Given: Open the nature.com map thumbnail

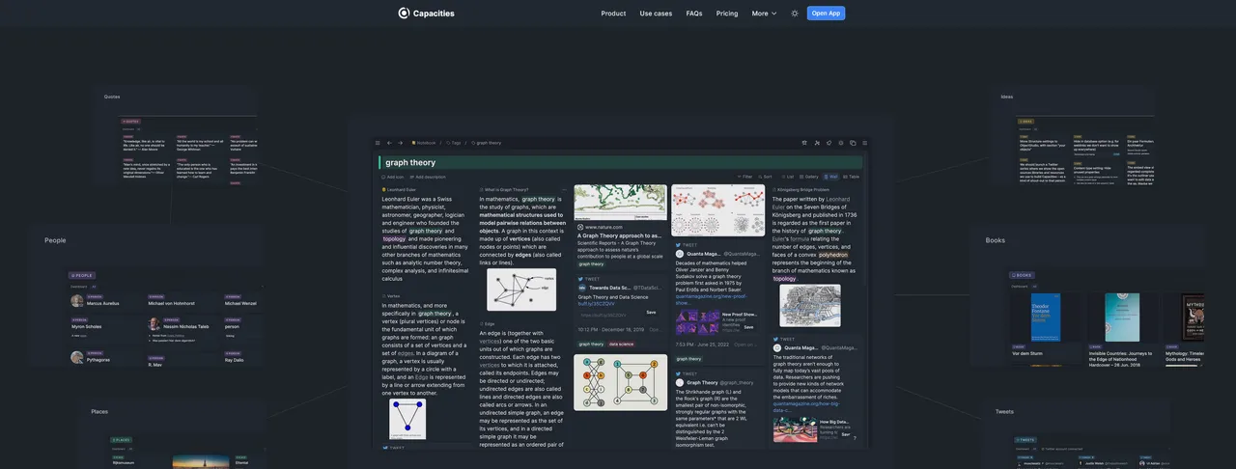Looking at the screenshot, I should pos(620,203).
